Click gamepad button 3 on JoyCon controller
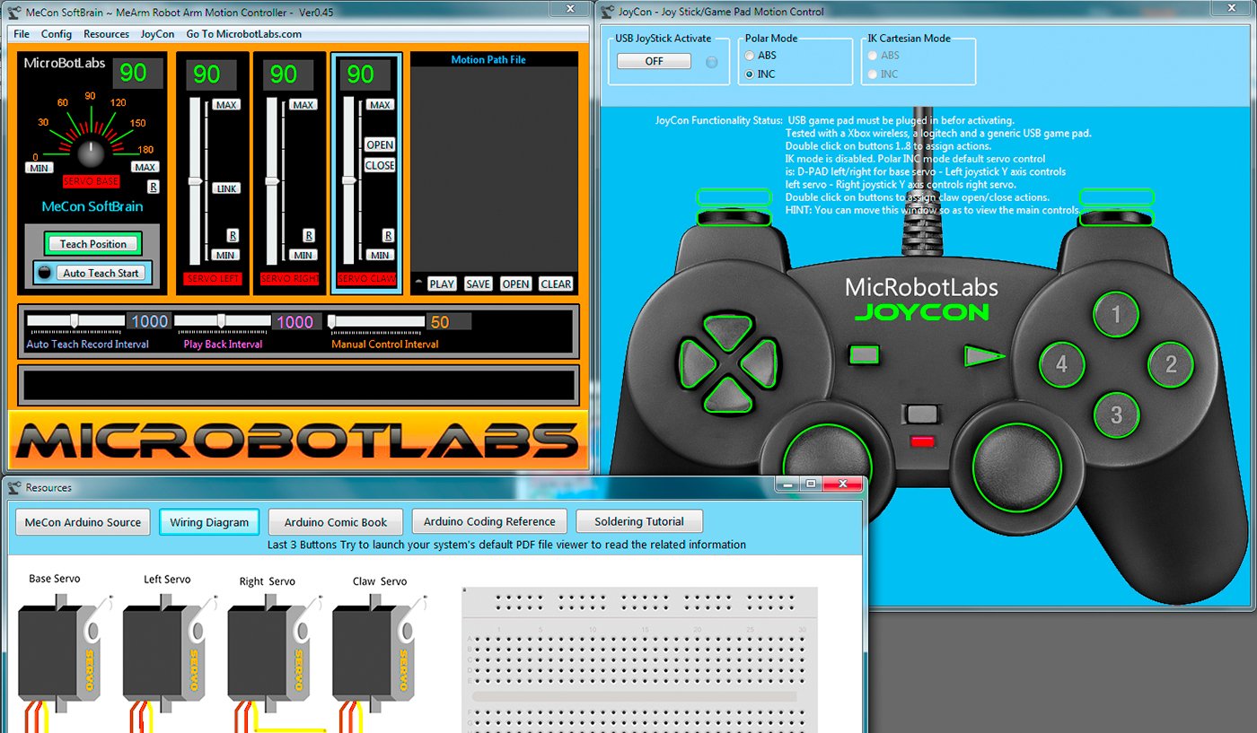Image resolution: width=1257 pixels, height=733 pixels. point(1116,414)
